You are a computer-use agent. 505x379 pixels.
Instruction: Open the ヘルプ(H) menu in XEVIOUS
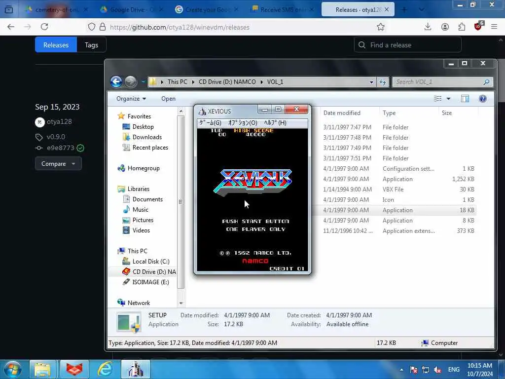[x=275, y=123]
